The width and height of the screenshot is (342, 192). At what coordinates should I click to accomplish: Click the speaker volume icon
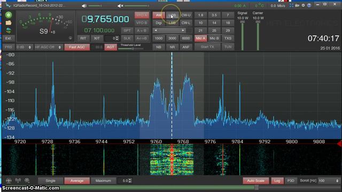(84, 6)
